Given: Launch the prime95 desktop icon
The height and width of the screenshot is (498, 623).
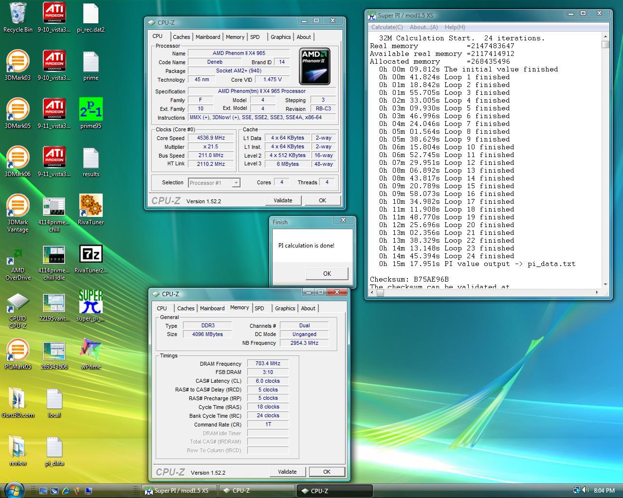Looking at the screenshot, I should 91,114.
